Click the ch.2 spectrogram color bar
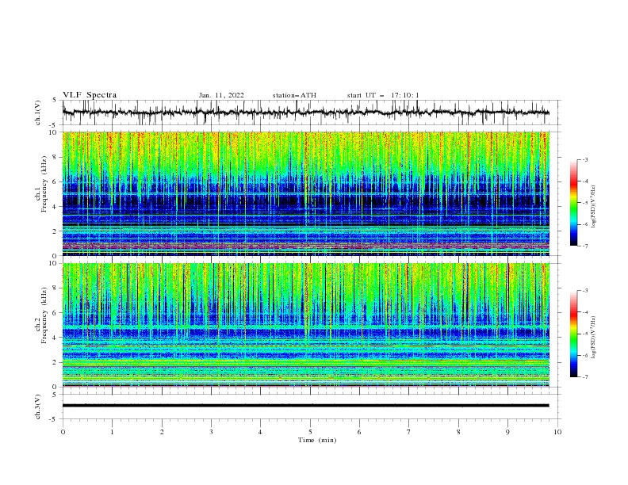The height and width of the screenshot is (485, 628). pyautogui.click(x=573, y=334)
